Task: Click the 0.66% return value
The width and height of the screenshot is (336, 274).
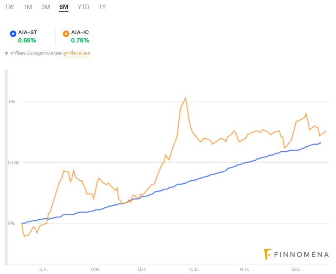Action: (x=27, y=40)
